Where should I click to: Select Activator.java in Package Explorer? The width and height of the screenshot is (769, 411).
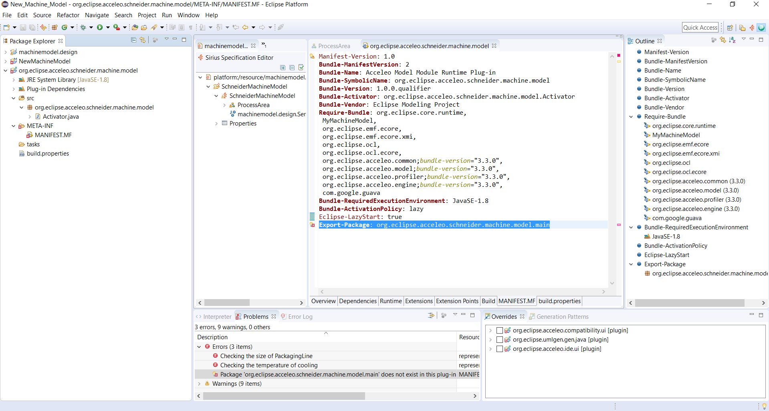coord(61,117)
